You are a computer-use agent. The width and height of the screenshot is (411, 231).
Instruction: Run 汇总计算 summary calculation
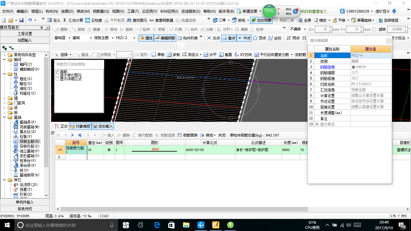(x=73, y=20)
